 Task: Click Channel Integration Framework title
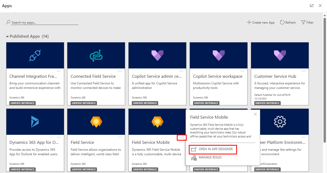[x=33, y=76]
